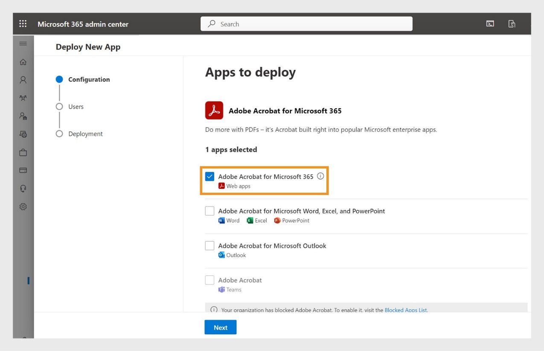Launch Cloud Shell from the top bar
Viewport: 544px width, 351px height.
(x=490, y=23)
